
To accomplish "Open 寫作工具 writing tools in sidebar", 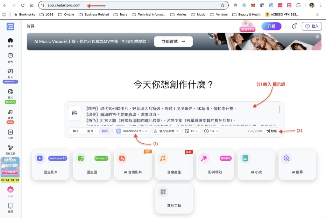I will 10,148.
